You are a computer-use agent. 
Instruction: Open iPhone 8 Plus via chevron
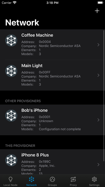point(98,165)
